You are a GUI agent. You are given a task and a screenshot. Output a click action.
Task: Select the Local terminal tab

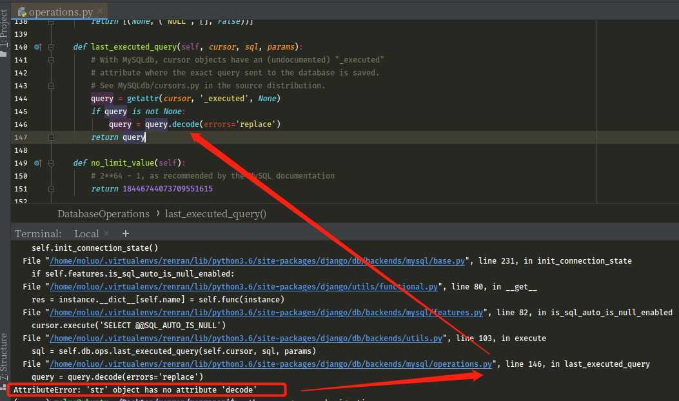86,233
